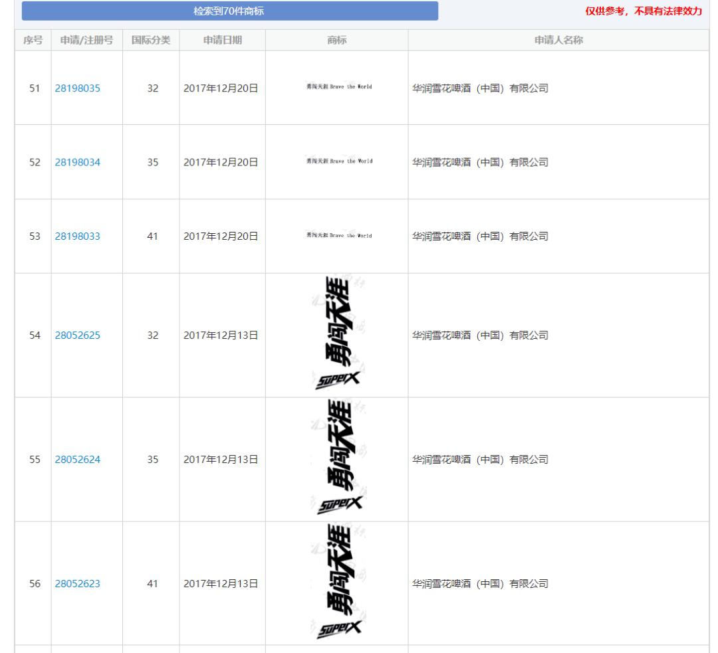
Task: Click the blue 检索到70件商标 results bar
Action: click(230, 11)
